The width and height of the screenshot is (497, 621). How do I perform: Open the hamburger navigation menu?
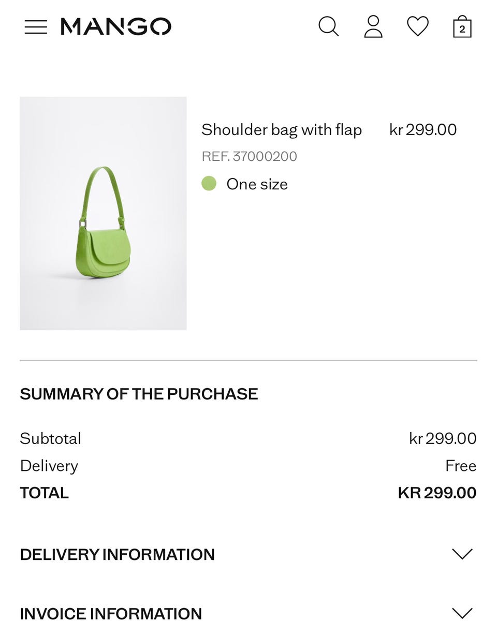point(36,27)
